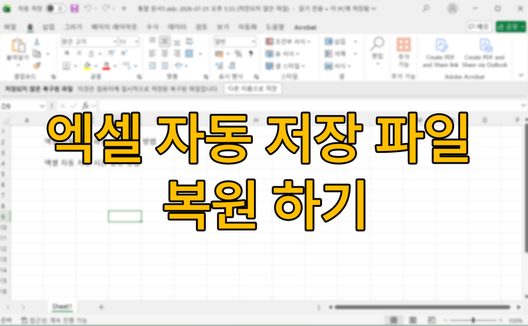Image resolution: width=528 pixels, height=326 pixels.
Task: Click the fx insert function icon
Action: (x=86, y=106)
